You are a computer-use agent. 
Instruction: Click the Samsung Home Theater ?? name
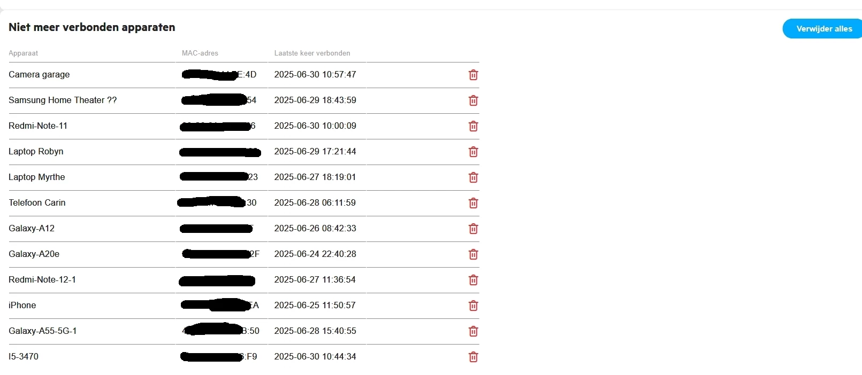point(63,100)
